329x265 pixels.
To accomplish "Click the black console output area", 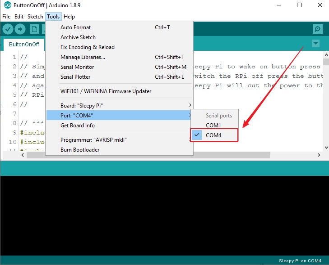I will click(164, 216).
